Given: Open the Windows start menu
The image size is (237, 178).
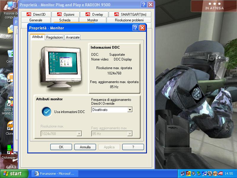Looking at the screenshot, I should click(14, 174).
